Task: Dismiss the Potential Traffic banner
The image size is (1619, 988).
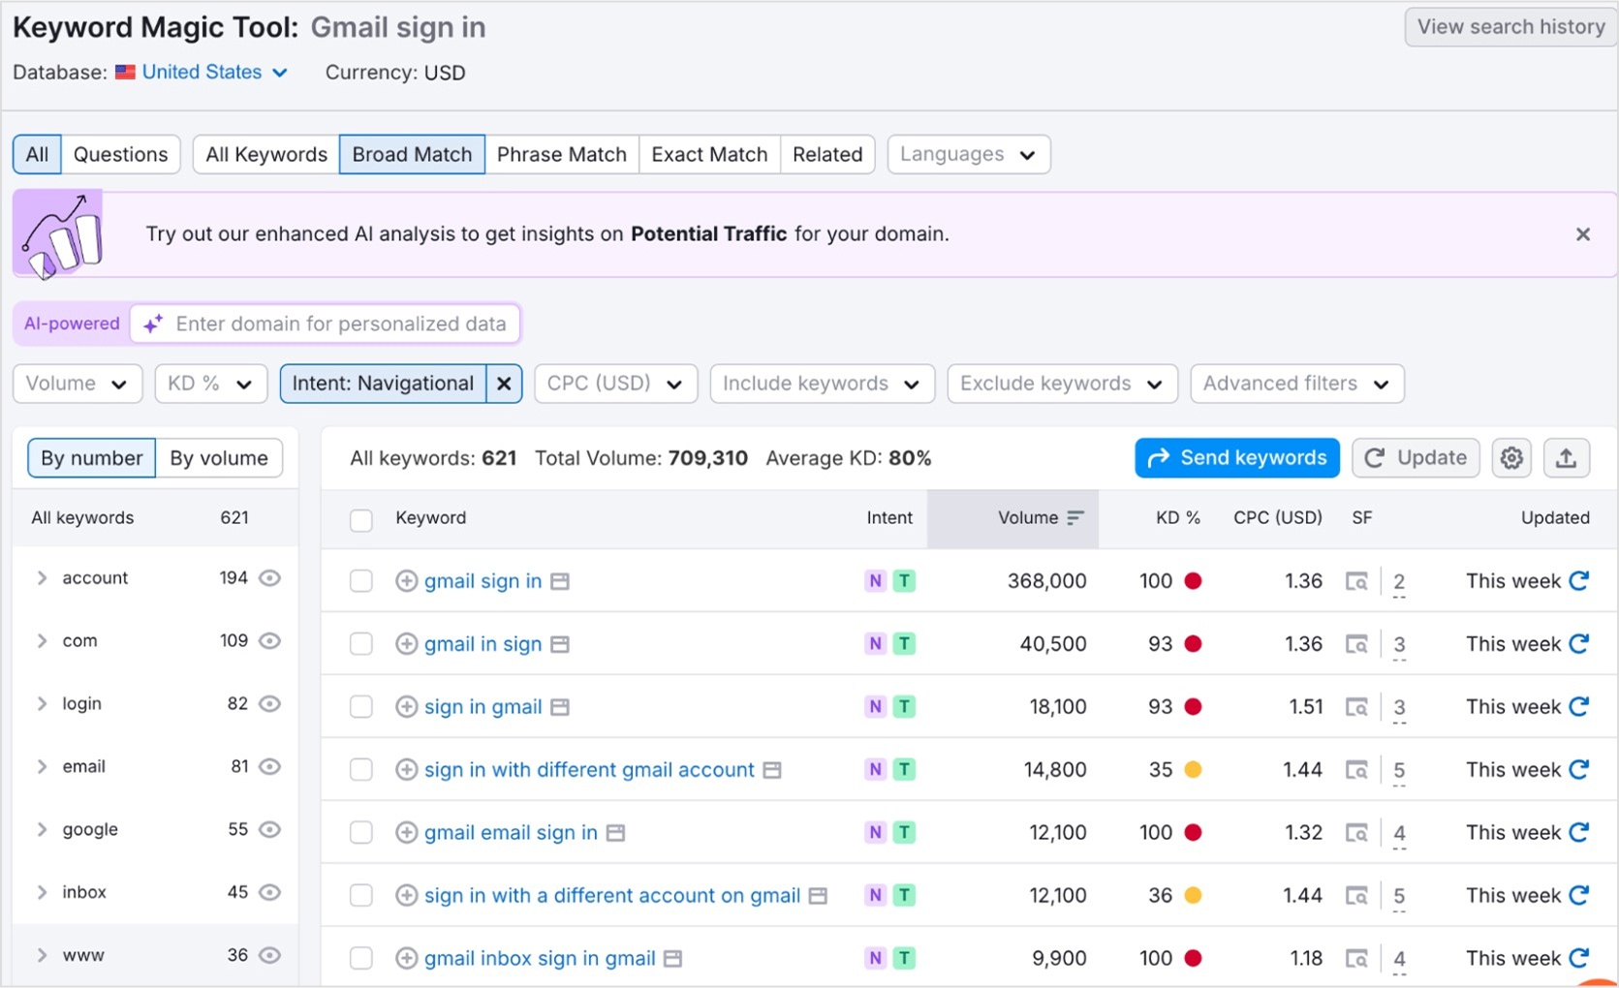Action: click(1582, 234)
